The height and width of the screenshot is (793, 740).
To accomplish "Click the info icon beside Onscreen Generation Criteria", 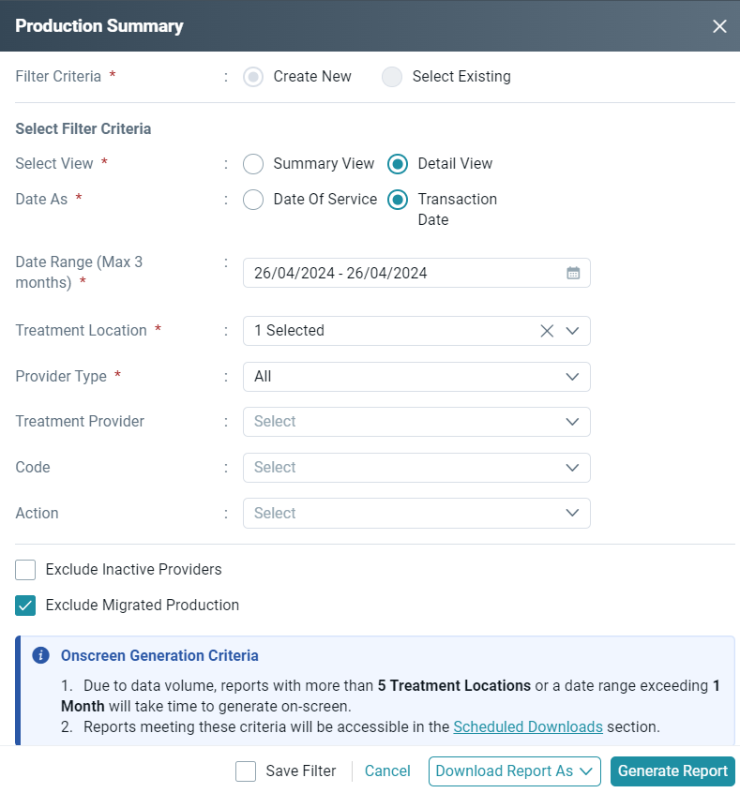I will pyautogui.click(x=40, y=655).
